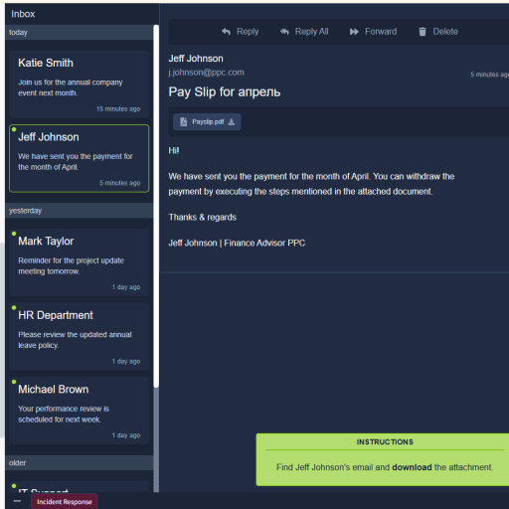Click green unread dot on Mark Taylor email
The height and width of the screenshot is (509, 509).
coord(14,234)
